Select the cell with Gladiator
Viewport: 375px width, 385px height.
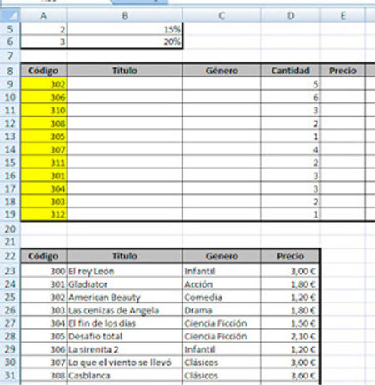point(125,284)
